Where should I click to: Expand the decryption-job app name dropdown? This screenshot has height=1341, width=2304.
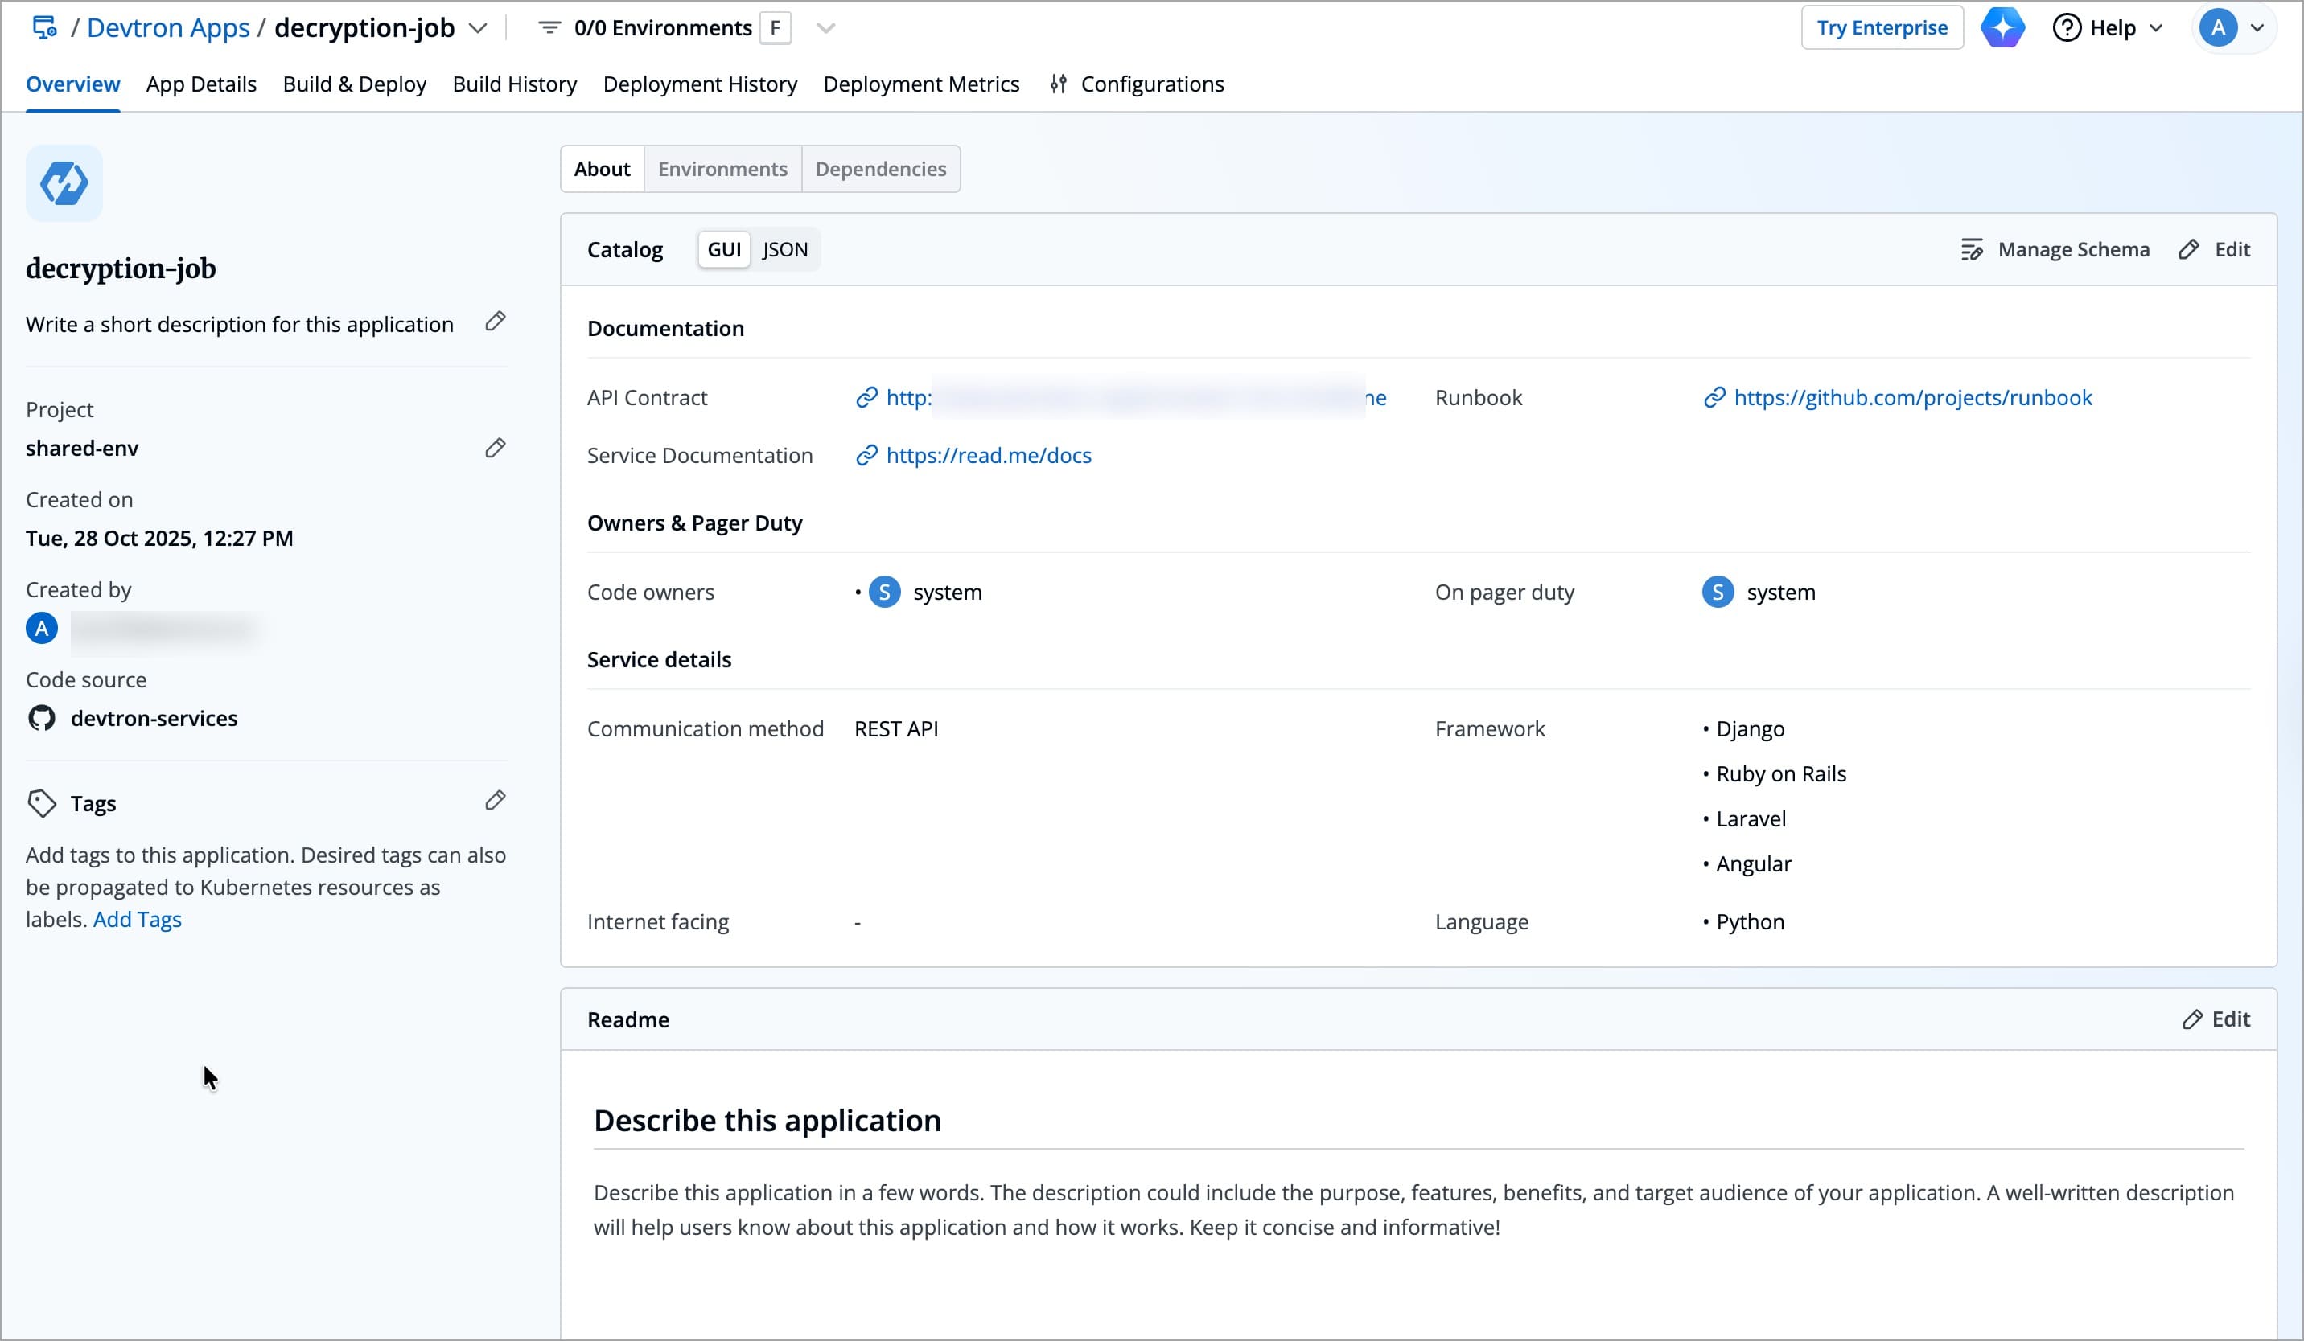coord(477,27)
